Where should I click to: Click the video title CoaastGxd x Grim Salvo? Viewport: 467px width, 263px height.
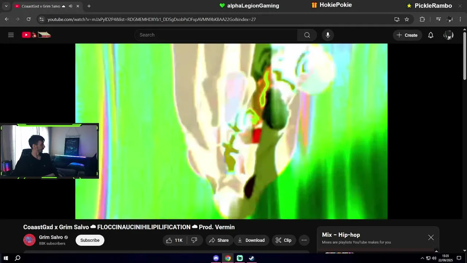(x=129, y=227)
